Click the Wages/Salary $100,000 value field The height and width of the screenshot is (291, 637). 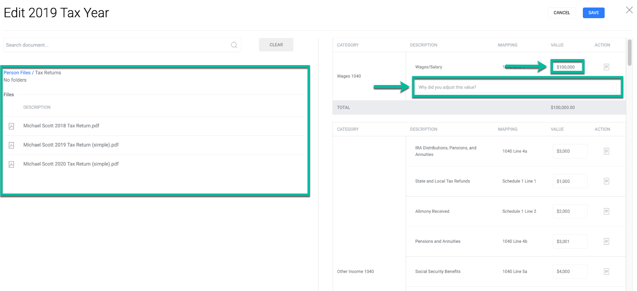coord(567,67)
